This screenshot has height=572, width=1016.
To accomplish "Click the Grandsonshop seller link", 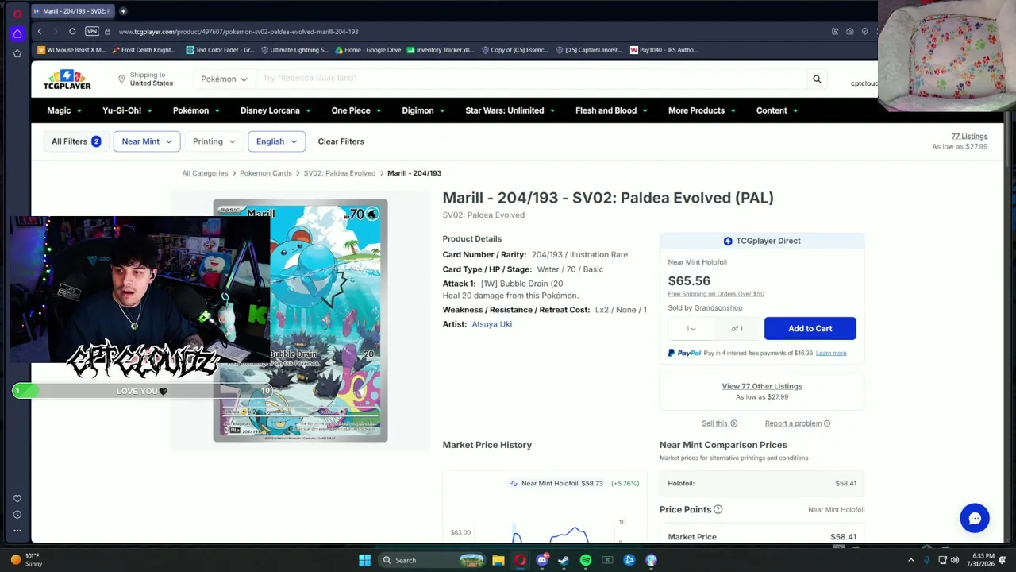I will tap(718, 308).
